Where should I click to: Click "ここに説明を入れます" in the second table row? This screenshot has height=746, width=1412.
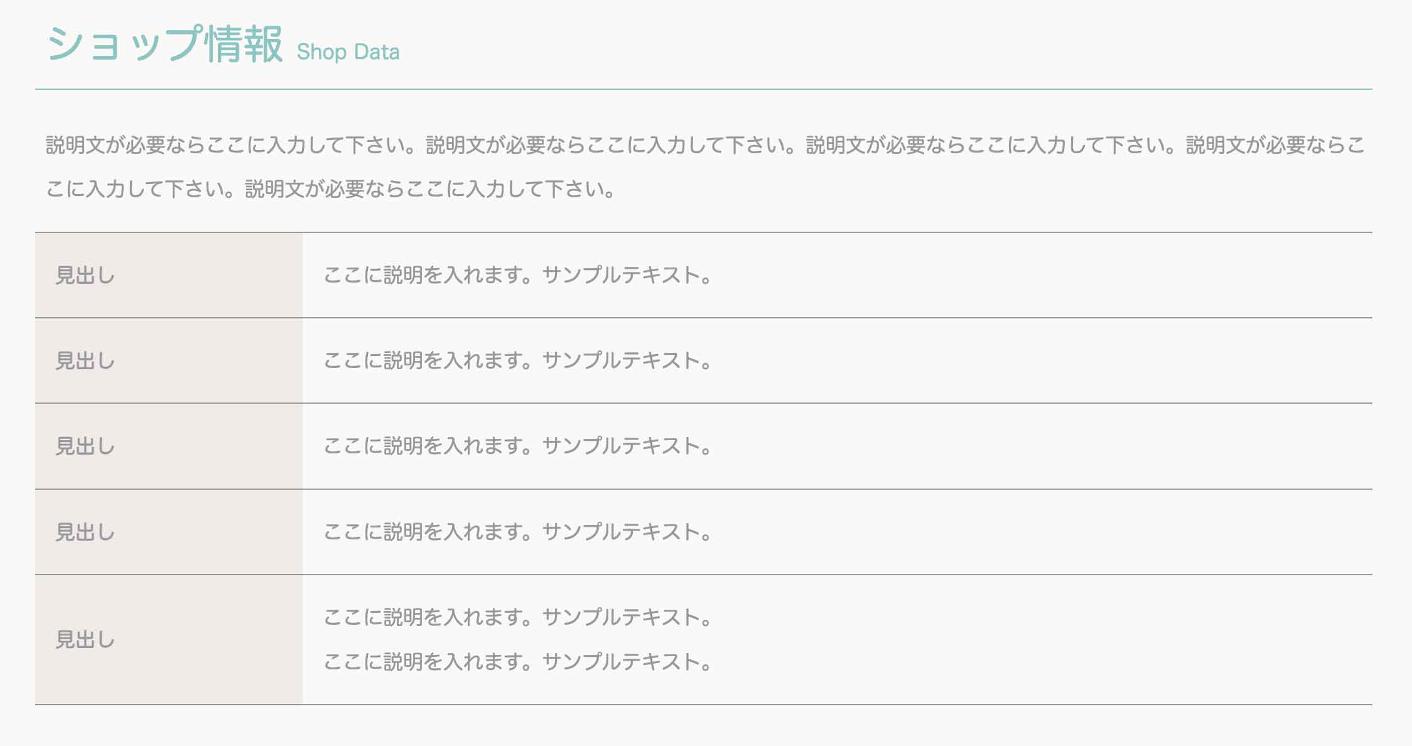(x=426, y=360)
